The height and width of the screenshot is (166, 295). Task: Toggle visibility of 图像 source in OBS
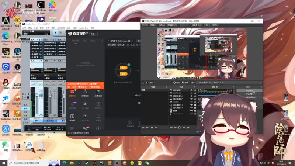[x=191, y=110]
